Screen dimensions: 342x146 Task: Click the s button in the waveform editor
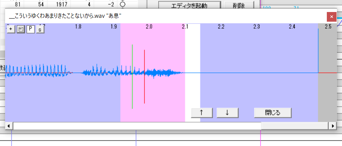coord(40,29)
